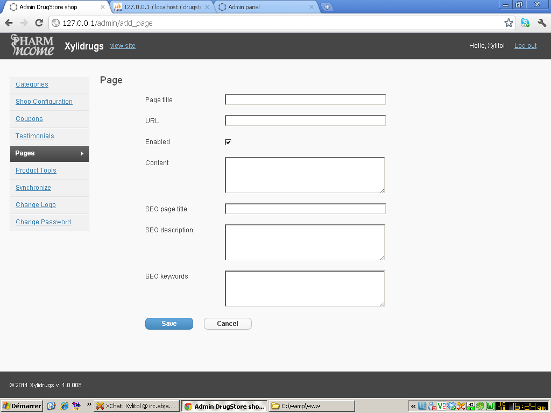Open Categories in the sidebar
This screenshot has width=551, height=413.
coord(32,84)
